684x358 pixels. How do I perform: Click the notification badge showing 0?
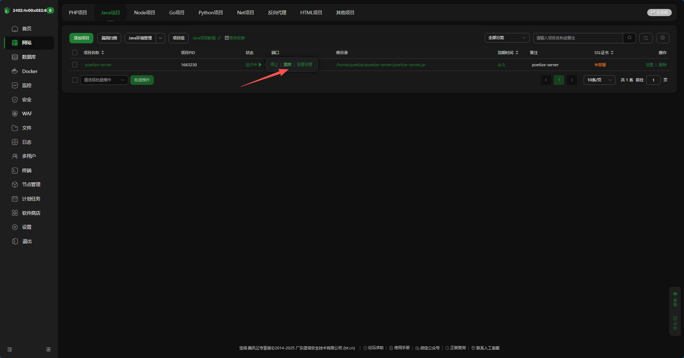(x=50, y=10)
